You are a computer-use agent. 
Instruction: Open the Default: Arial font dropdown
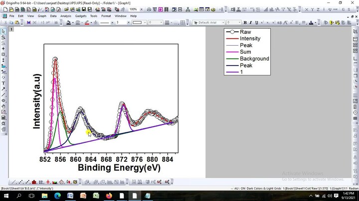click(x=223, y=22)
